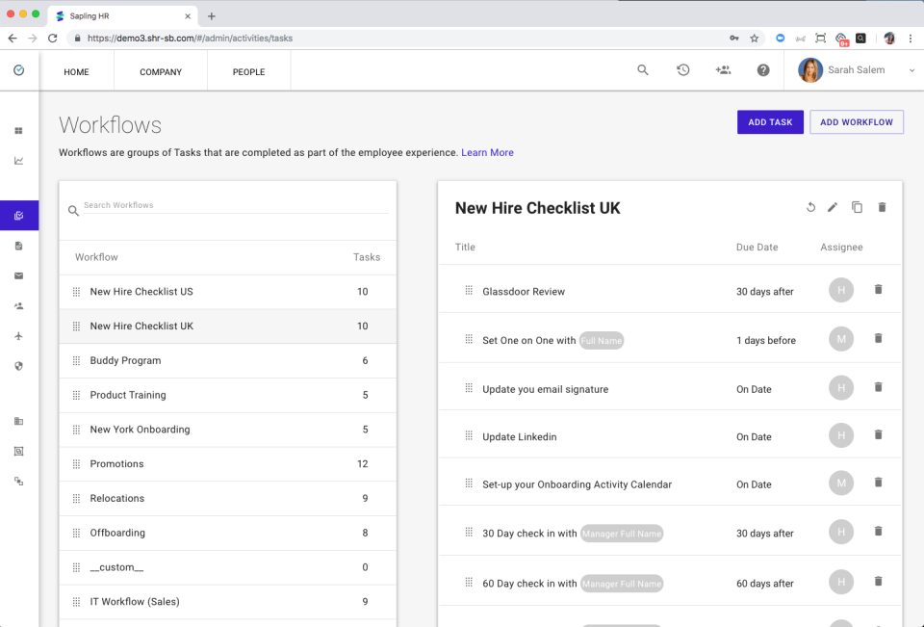Click the ADD TASK button
924x627 pixels.
[x=770, y=121]
